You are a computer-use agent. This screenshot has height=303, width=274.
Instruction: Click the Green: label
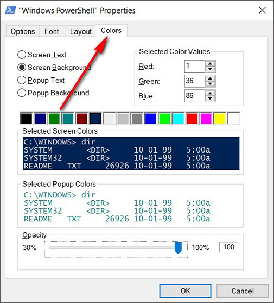coord(149,81)
